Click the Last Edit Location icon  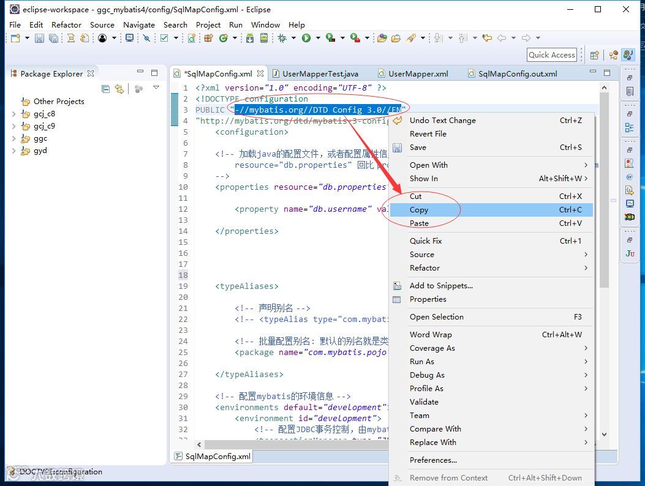[x=487, y=38]
